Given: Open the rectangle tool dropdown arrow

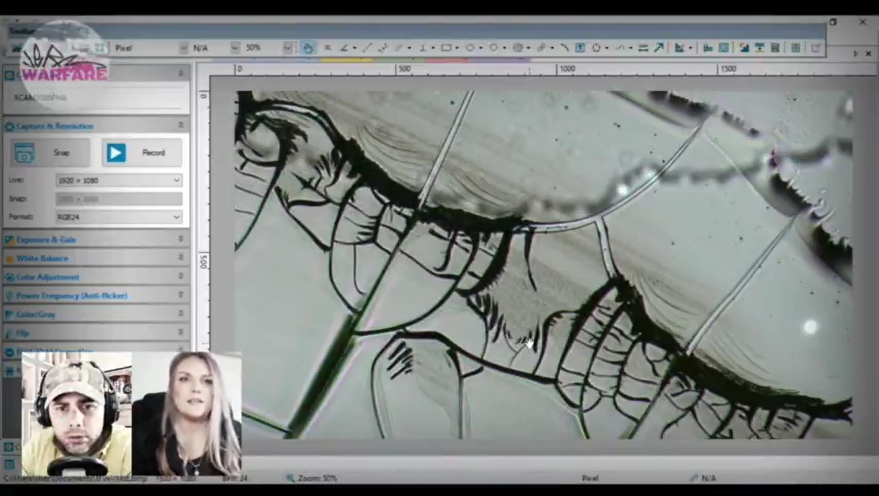Looking at the screenshot, I should (457, 47).
